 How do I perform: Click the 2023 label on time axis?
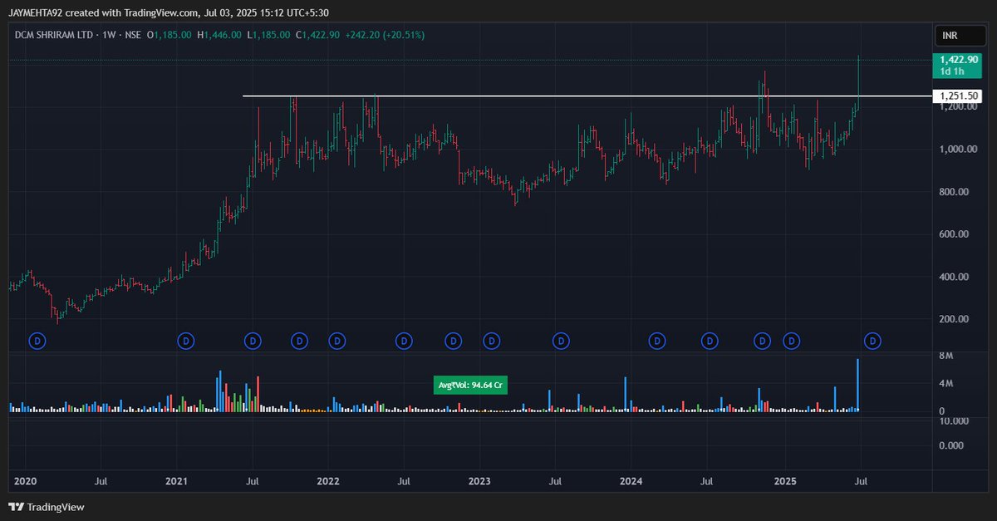pyautogui.click(x=479, y=480)
